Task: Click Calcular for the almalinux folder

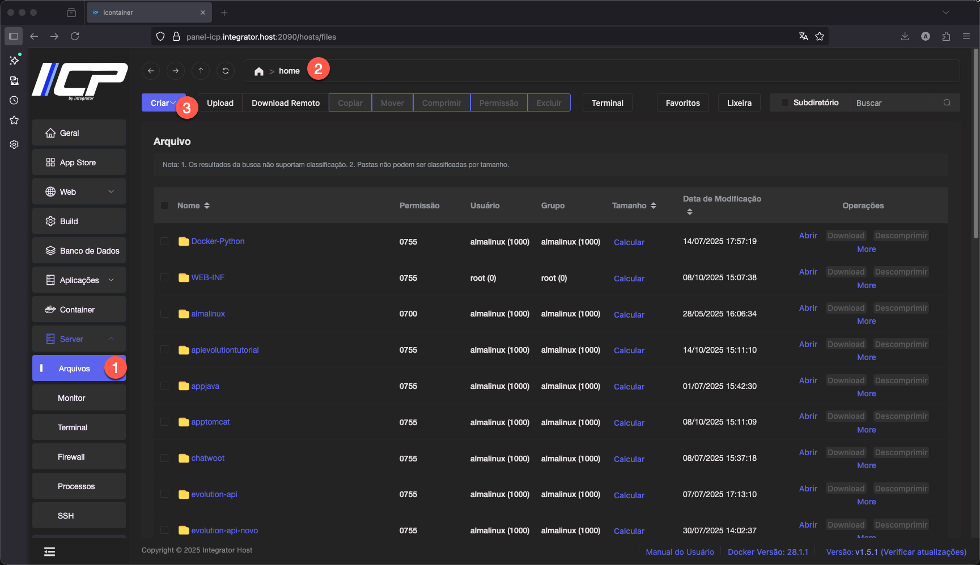Action: [x=629, y=315]
